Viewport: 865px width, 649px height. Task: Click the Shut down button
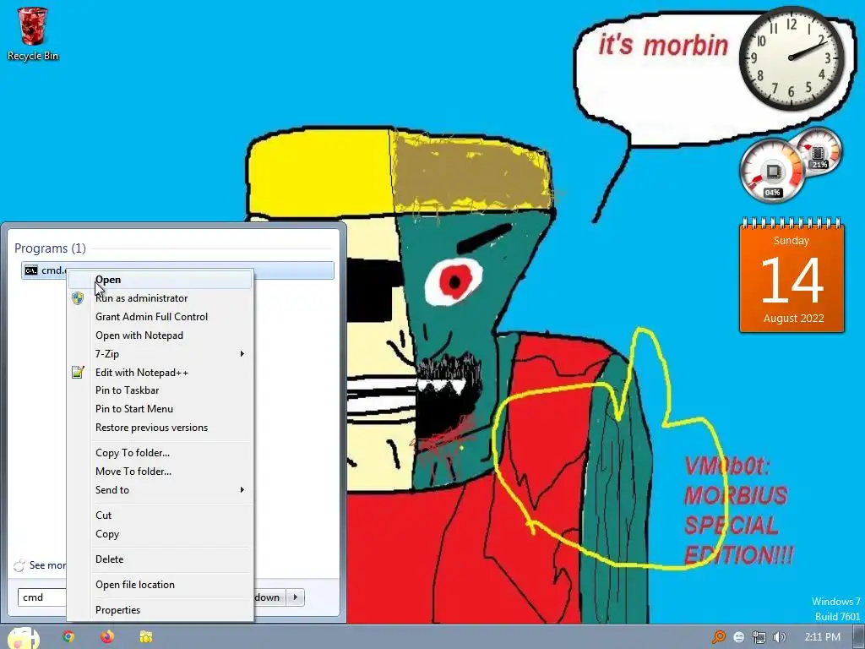[x=270, y=597]
